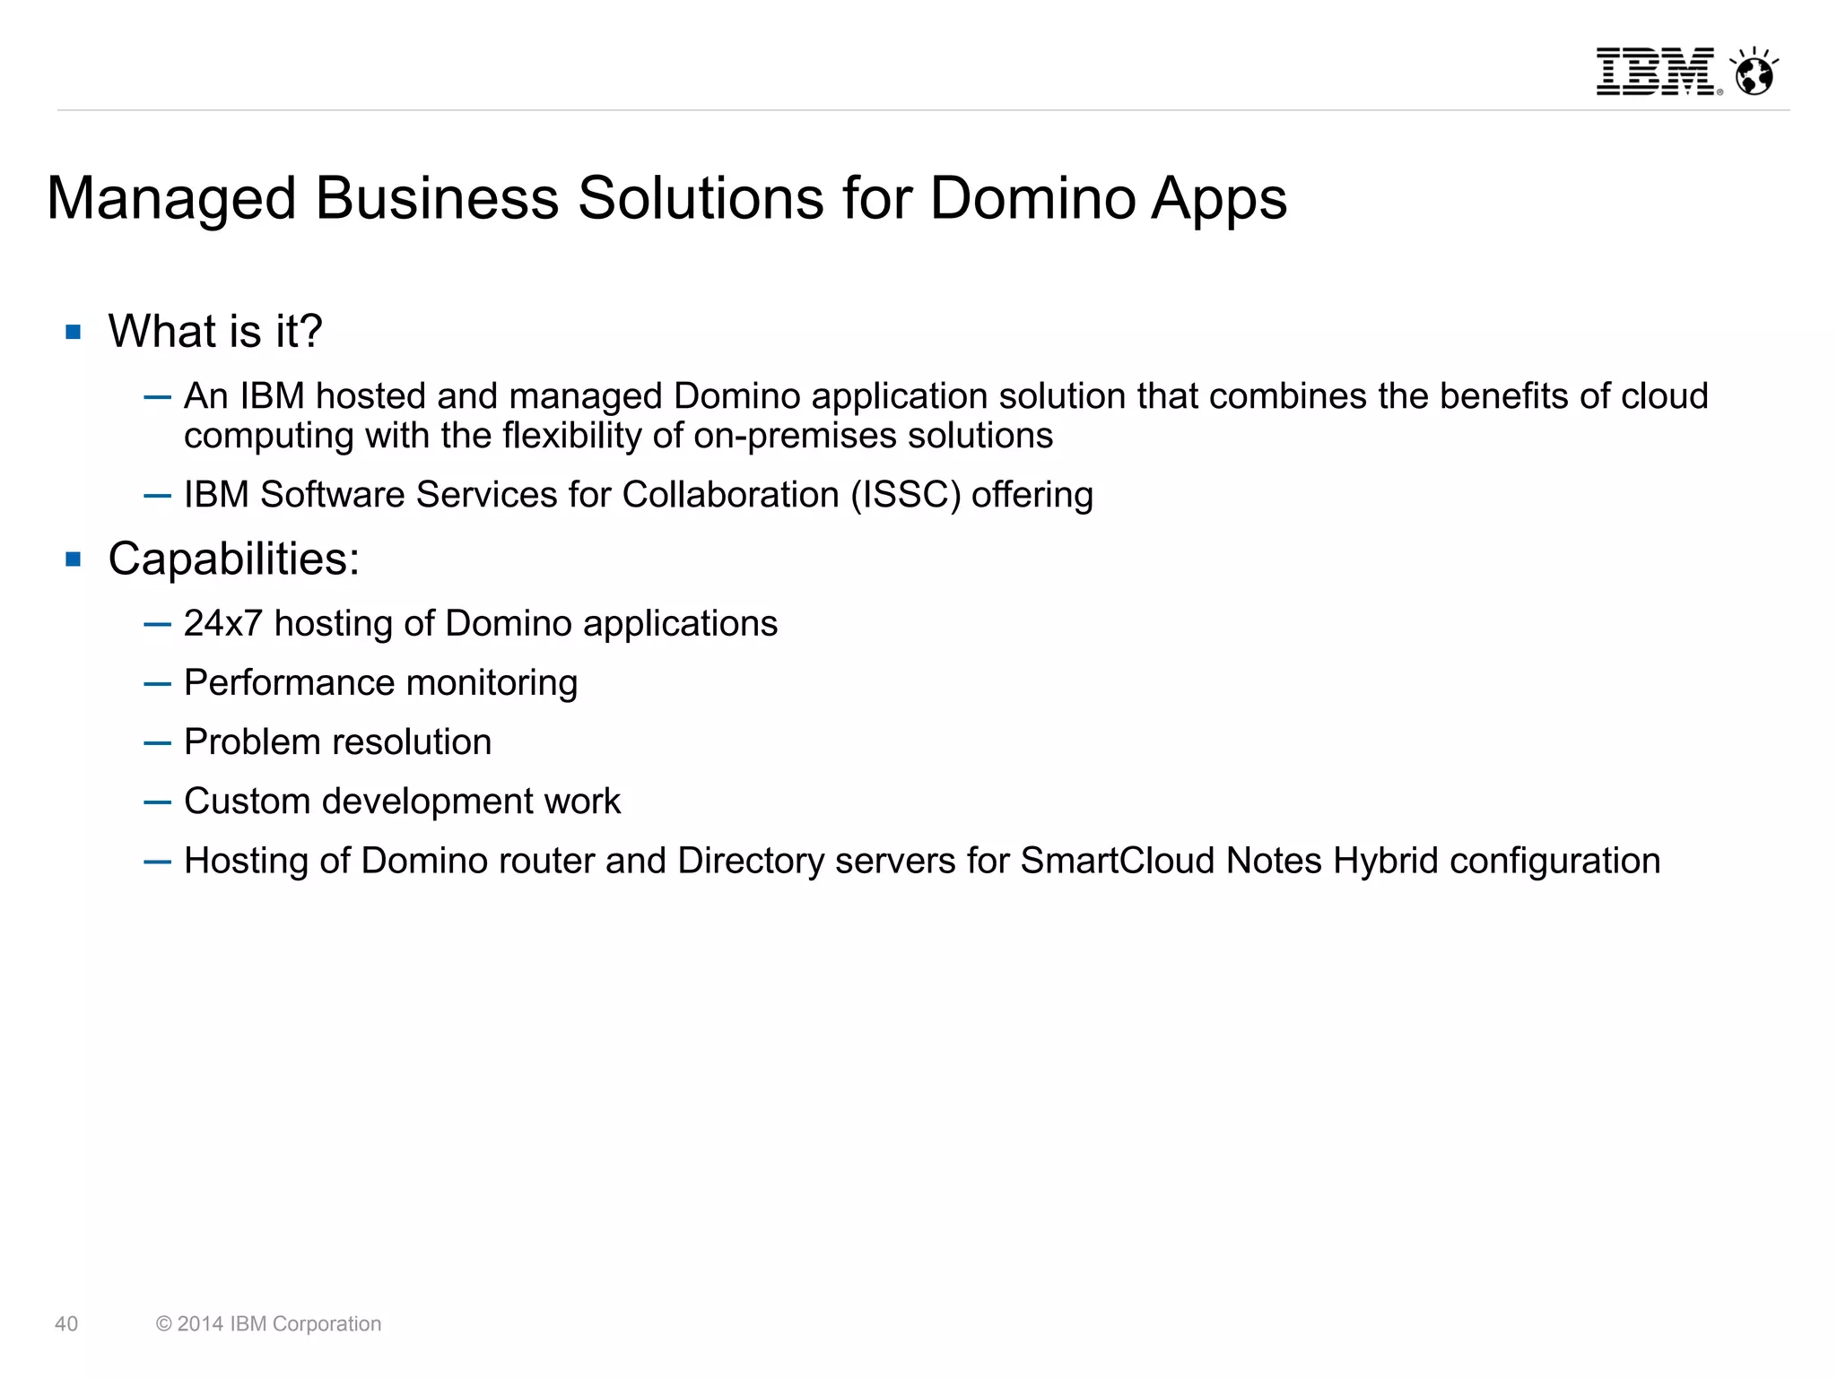
Task: Click the 'What is it?' heading
Action: pyautogui.click(x=215, y=331)
